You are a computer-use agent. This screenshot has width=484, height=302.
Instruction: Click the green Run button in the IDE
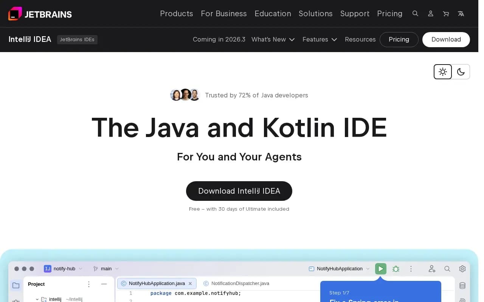pyautogui.click(x=381, y=269)
